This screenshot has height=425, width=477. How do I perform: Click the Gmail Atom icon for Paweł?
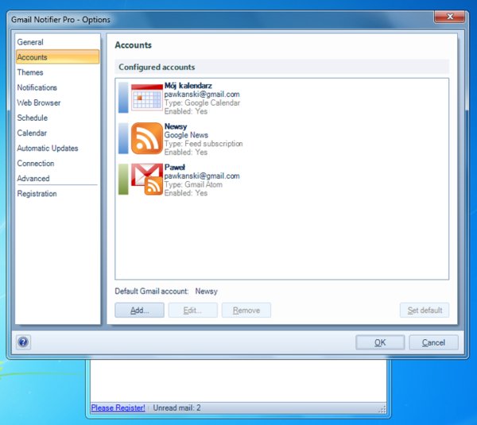tap(147, 179)
